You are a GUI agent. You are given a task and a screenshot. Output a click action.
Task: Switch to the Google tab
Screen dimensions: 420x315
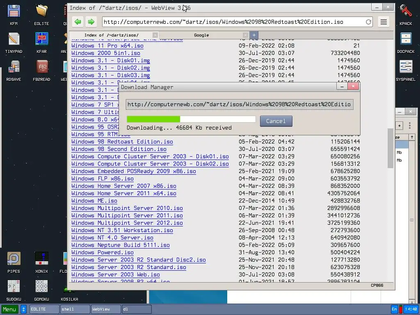click(x=201, y=35)
